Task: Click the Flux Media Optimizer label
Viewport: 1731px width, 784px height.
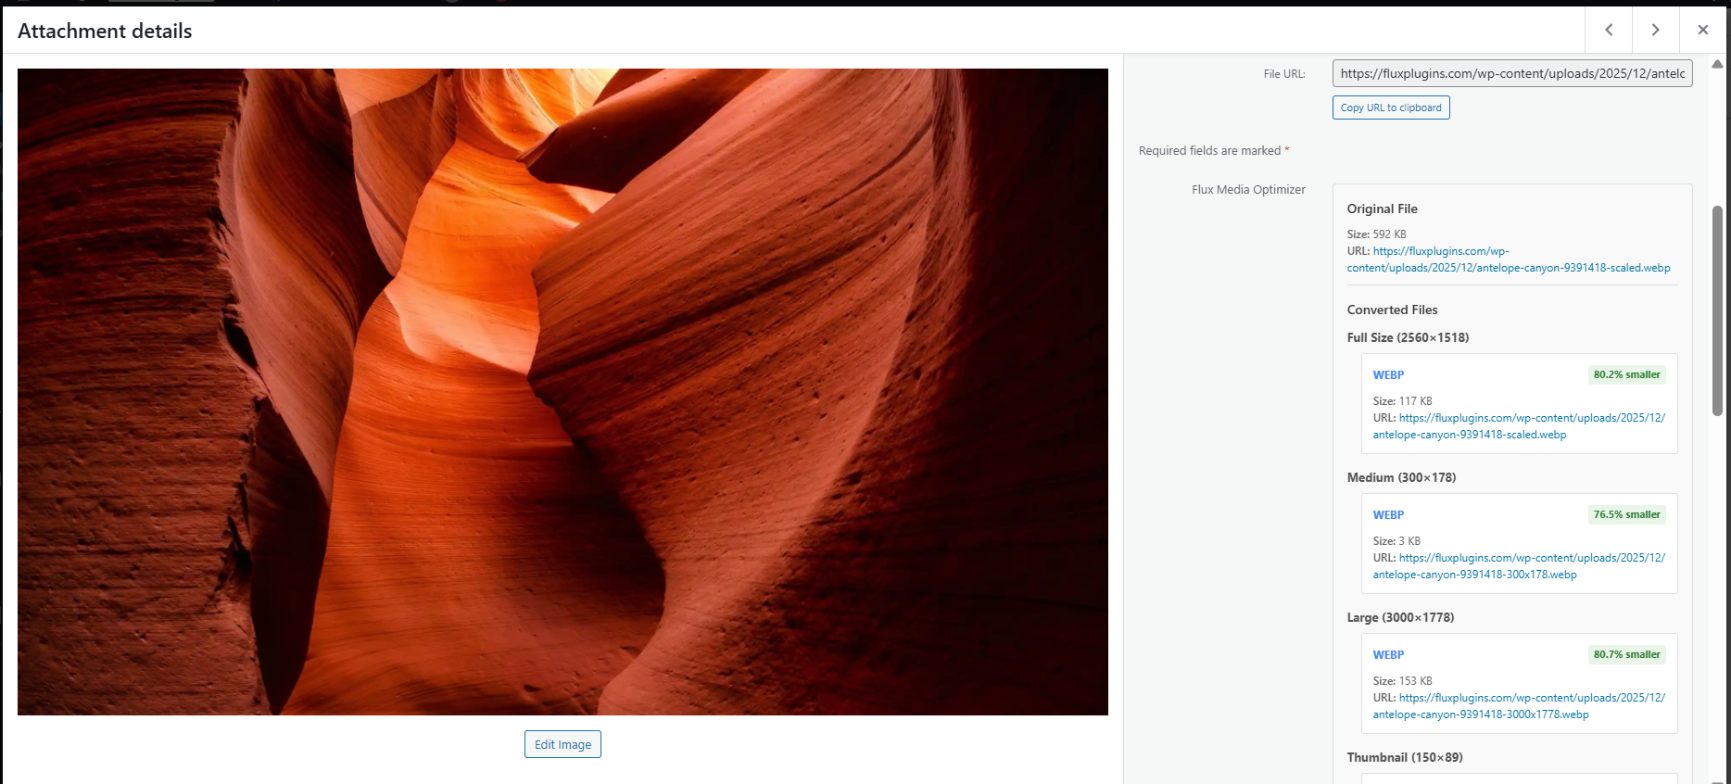Action: pos(1248,189)
